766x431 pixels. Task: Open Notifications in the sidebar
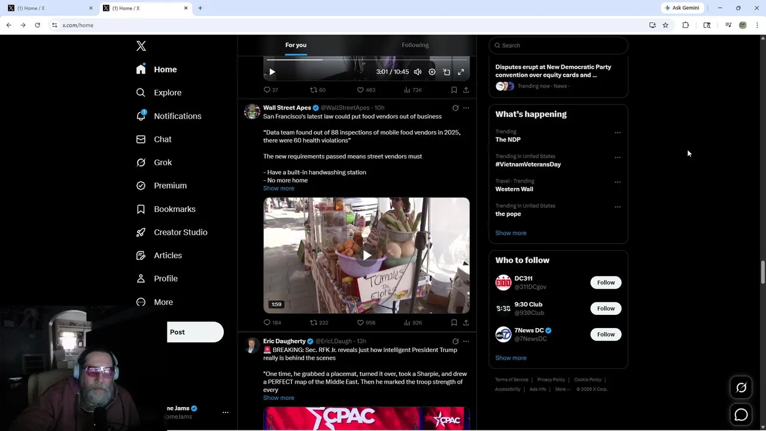pyautogui.click(x=169, y=116)
